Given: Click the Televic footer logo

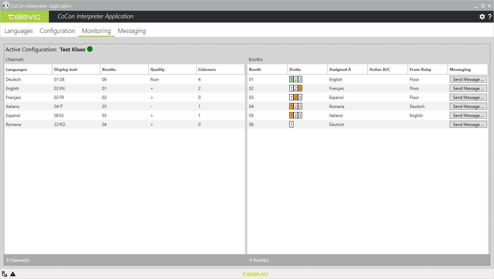Looking at the screenshot, I should [x=255, y=274].
